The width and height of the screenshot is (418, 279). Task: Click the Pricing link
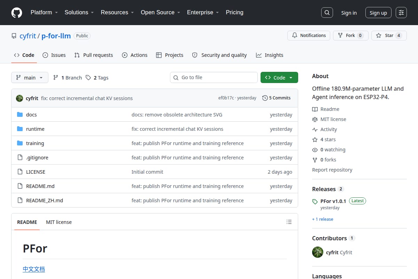pyautogui.click(x=234, y=13)
